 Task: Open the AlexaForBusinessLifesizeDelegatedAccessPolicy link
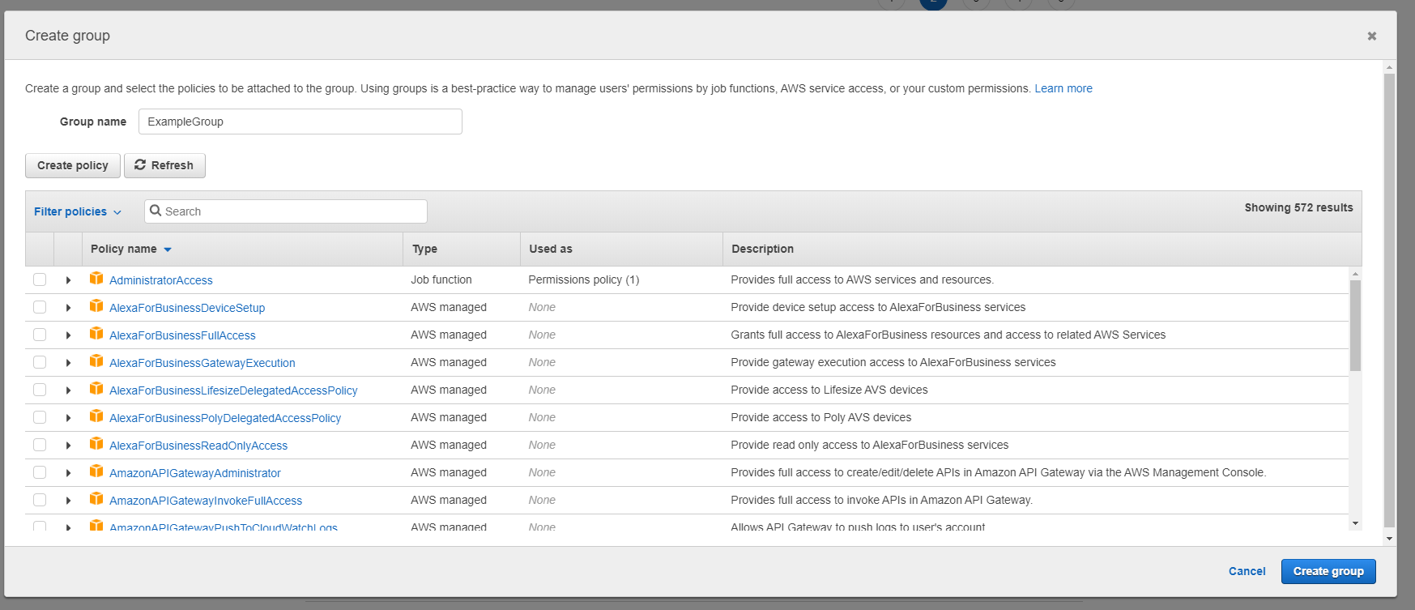point(233,390)
